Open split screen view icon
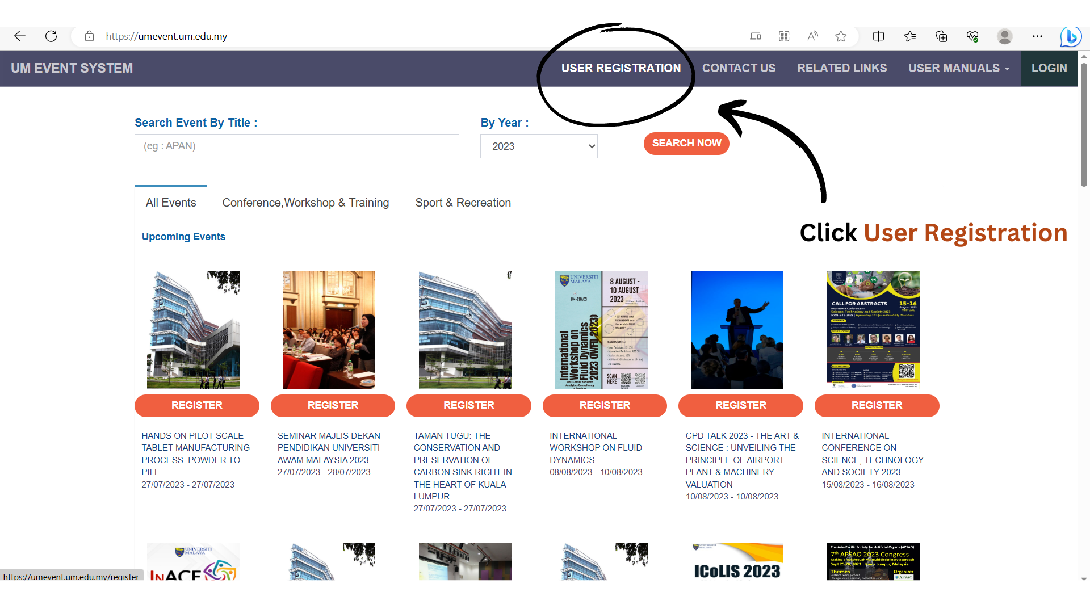This screenshot has height=613, width=1090. coord(878,36)
